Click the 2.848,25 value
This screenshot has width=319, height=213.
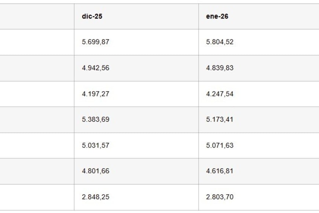coord(96,197)
